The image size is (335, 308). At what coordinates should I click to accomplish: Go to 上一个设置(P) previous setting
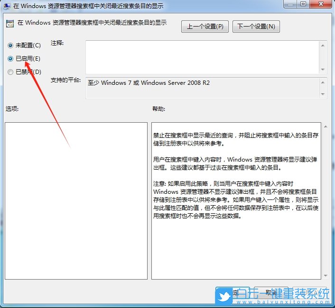(205, 27)
